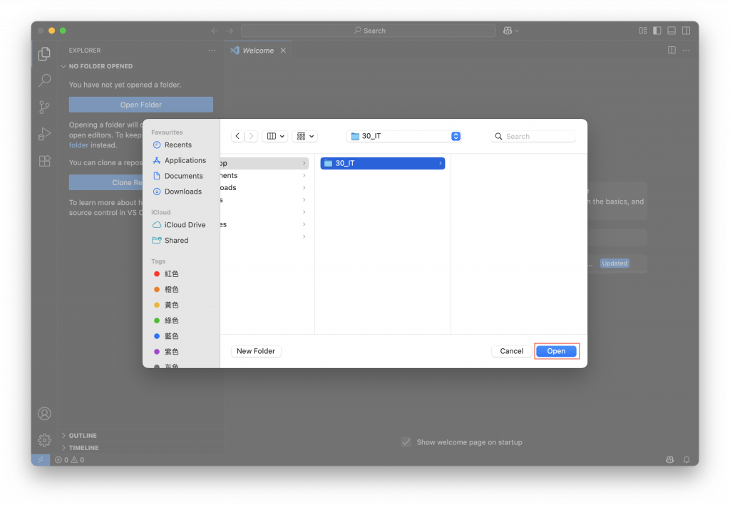Click New Folder button
The width and height of the screenshot is (730, 507).
point(256,351)
